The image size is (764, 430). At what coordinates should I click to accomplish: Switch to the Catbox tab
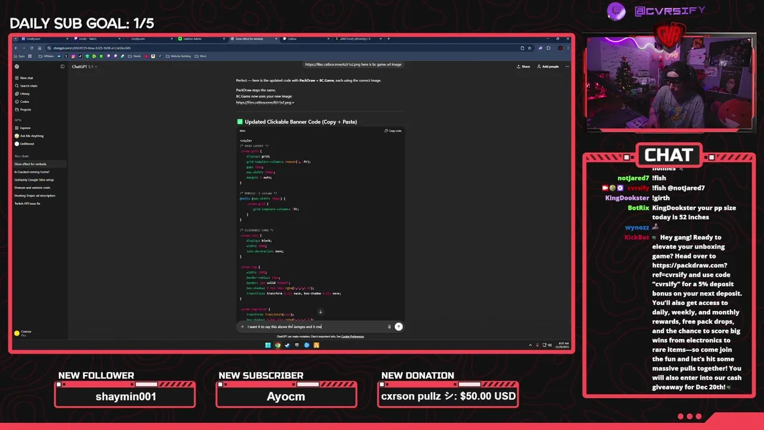(307, 39)
